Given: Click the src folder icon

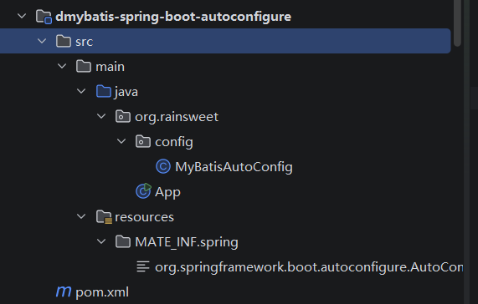Looking at the screenshot, I should [64, 41].
